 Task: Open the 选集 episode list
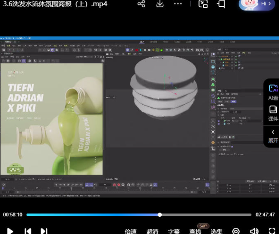pos(217,231)
